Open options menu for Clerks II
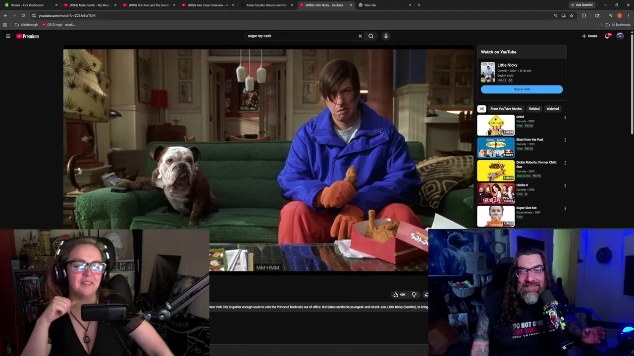The width and height of the screenshot is (634, 356). click(565, 186)
